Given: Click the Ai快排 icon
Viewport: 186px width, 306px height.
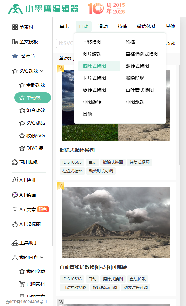Looking at the screenshot, I should (15, 180).
